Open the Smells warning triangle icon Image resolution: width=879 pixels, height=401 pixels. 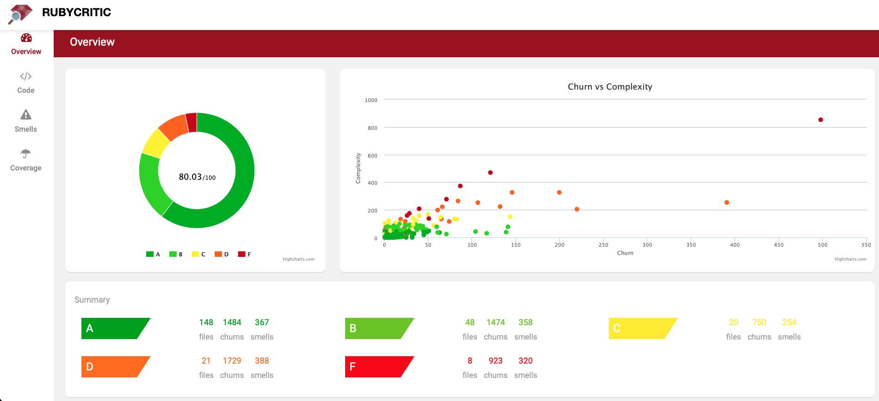(26, 115)
